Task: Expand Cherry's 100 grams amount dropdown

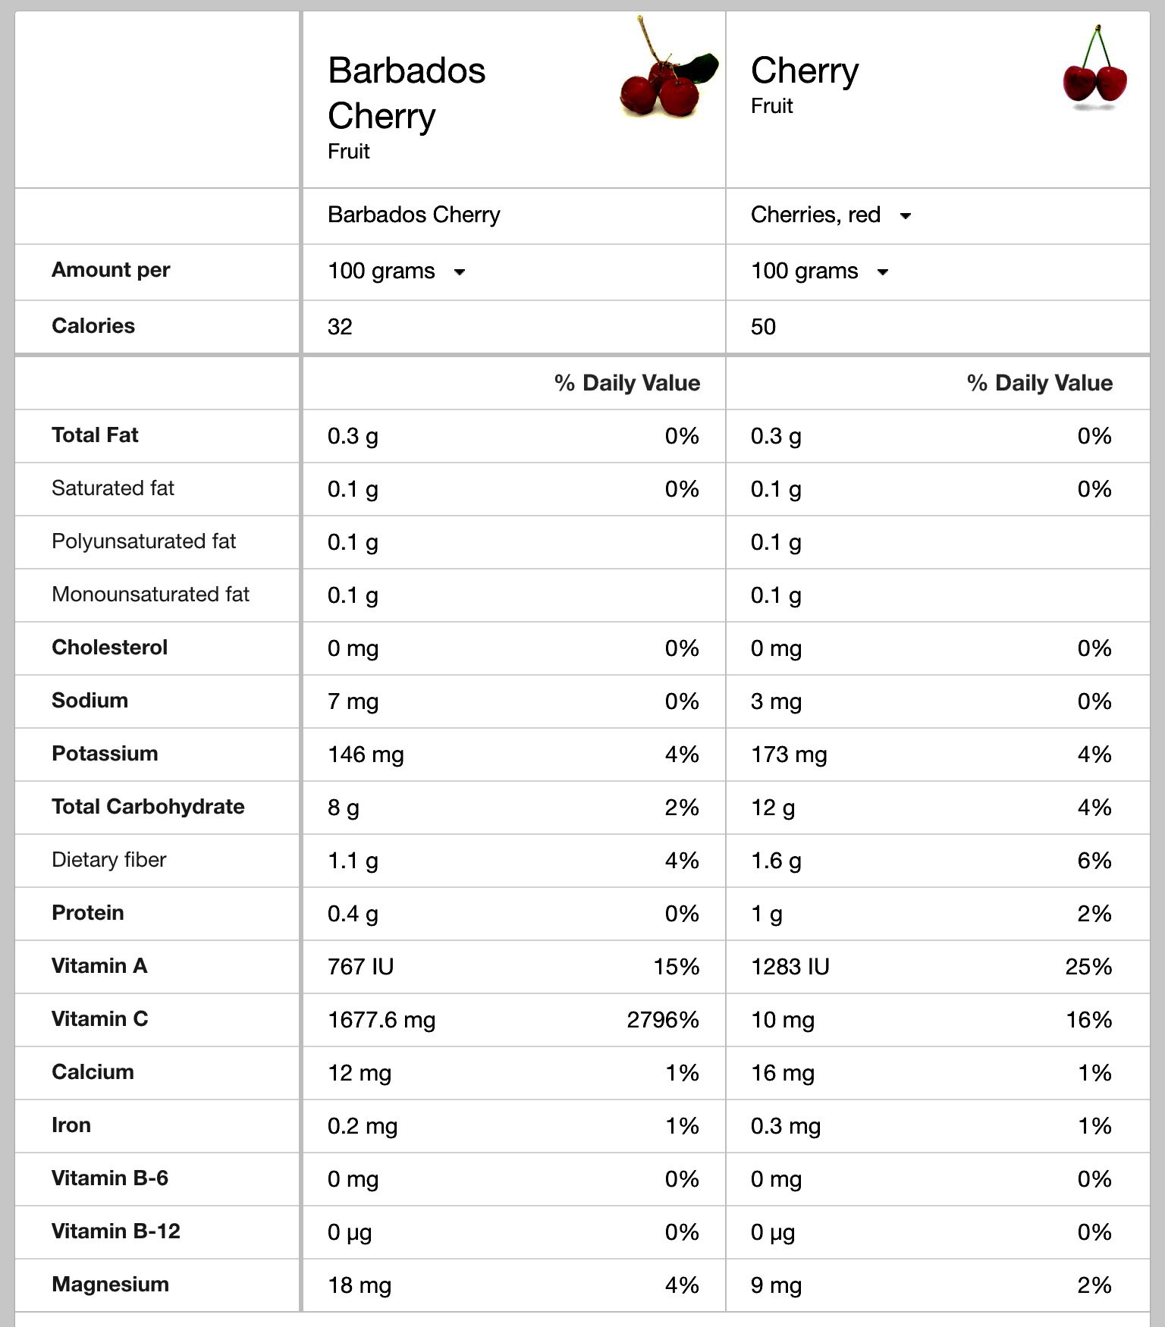Action: pos(882,272)
